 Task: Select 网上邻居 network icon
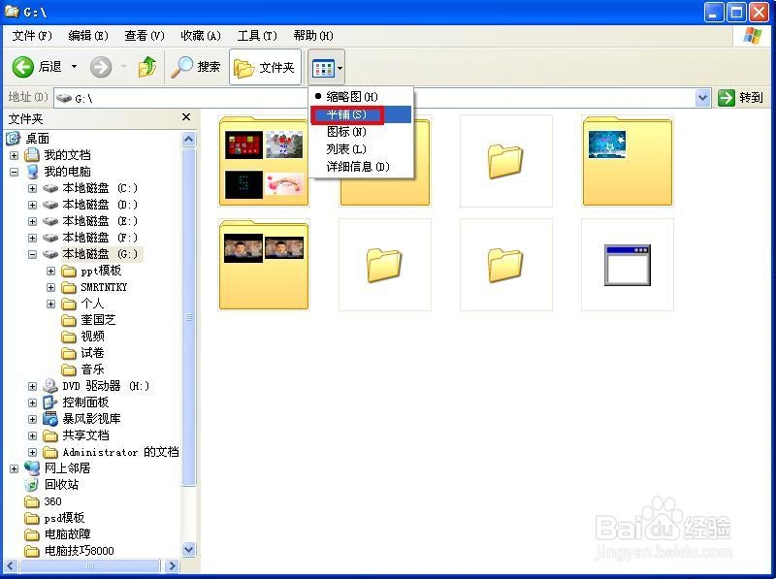(32, 467)
